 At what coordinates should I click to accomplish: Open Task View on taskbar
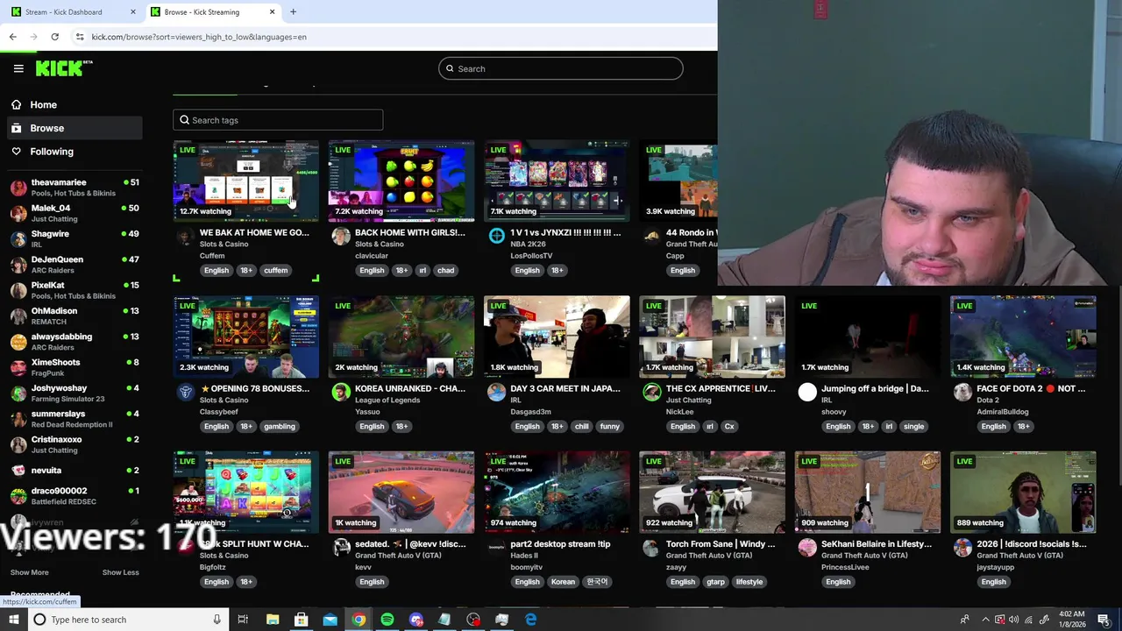tap(243, 620)
